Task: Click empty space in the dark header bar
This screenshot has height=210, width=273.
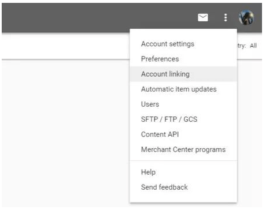Action: [77, 18]
